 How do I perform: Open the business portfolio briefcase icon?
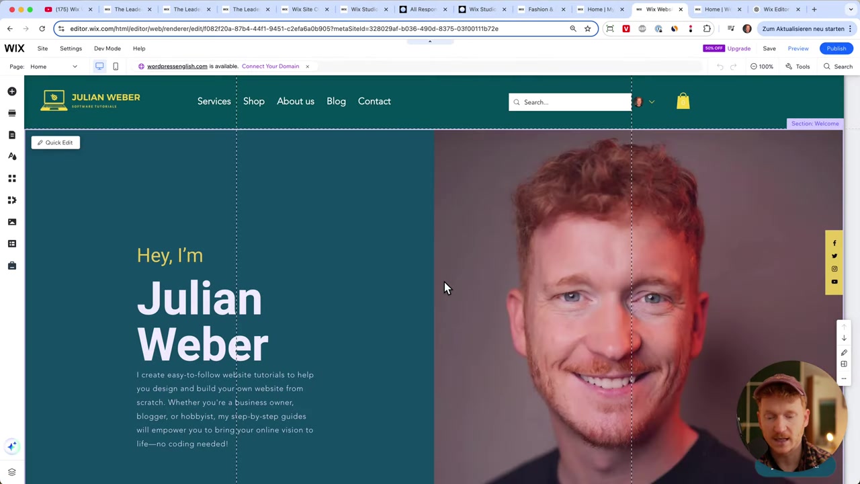[x=11, y=266]
